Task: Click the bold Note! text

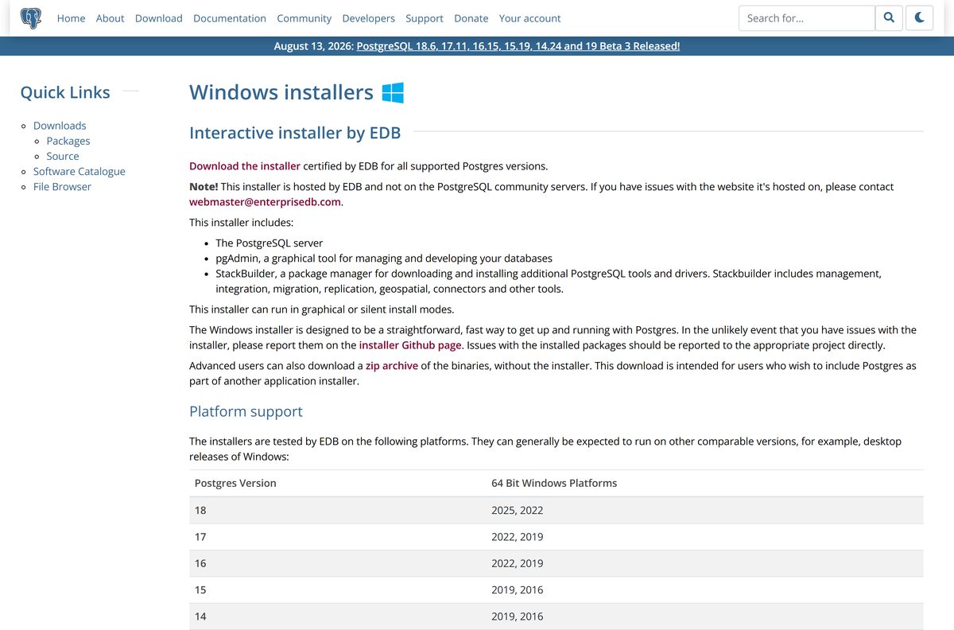Action: 204,186
